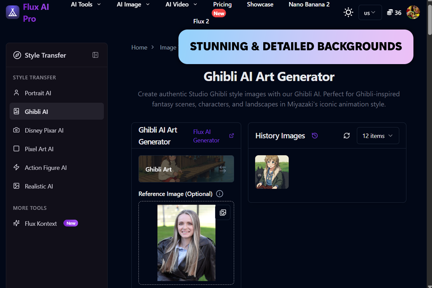The width and height of the screenshot is (432, 288).
Task: Click the Pricing New badge
Action: point(219,13)
